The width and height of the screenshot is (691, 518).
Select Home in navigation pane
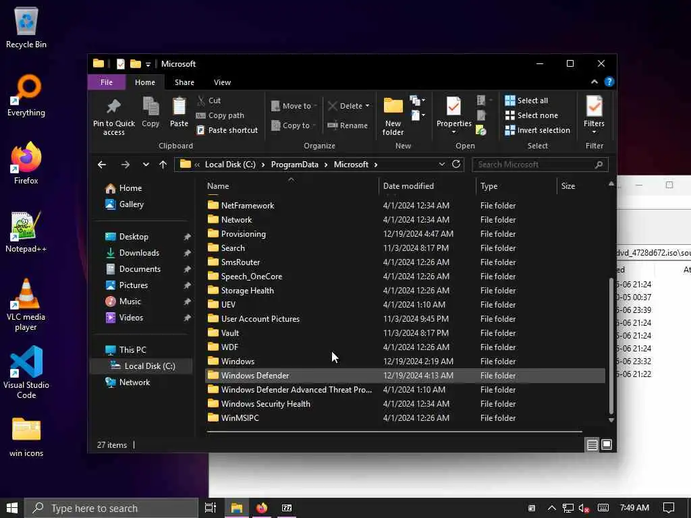coord(123,188)
